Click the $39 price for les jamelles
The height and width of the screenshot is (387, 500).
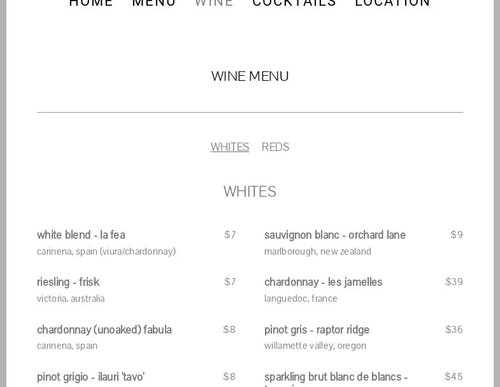454,282
